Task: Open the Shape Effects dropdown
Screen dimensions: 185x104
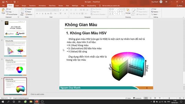Action: click(142, 14)
